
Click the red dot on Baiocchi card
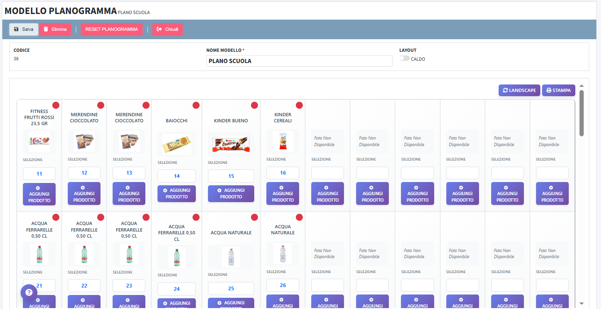[x=196, y=105]
